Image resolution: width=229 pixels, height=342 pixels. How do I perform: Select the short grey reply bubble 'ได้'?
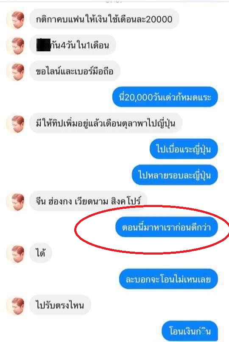coord(41,253)
